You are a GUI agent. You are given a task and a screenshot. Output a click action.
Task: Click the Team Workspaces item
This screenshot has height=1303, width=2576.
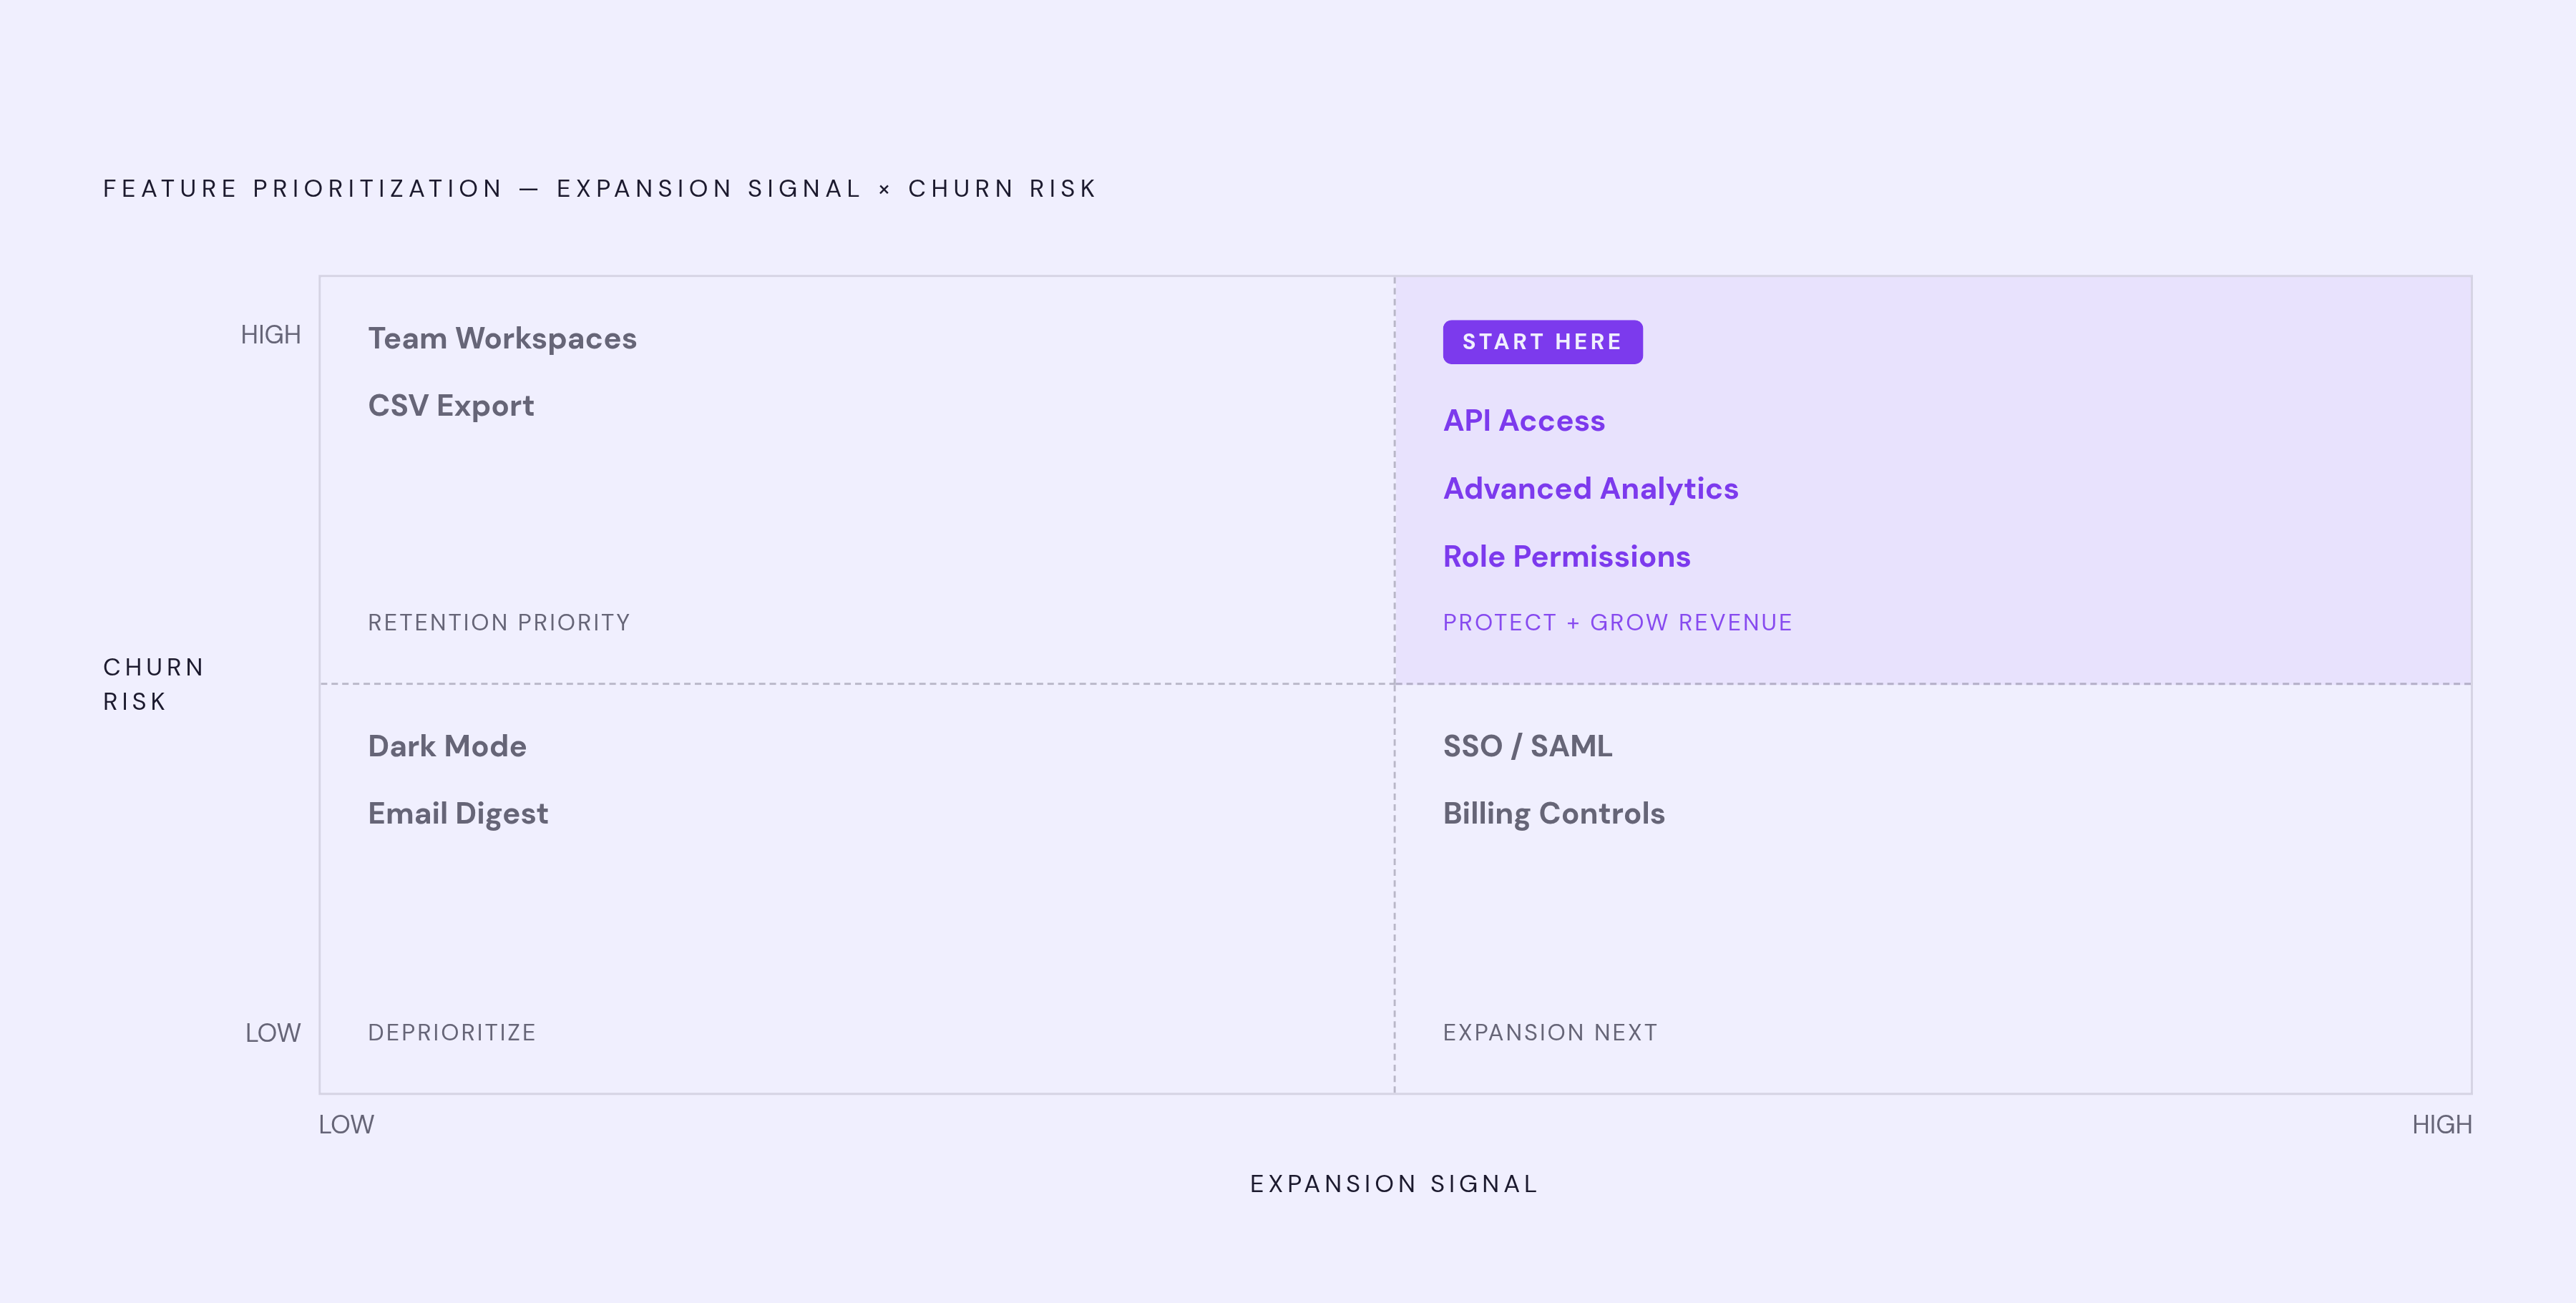[x=502, y=339]
